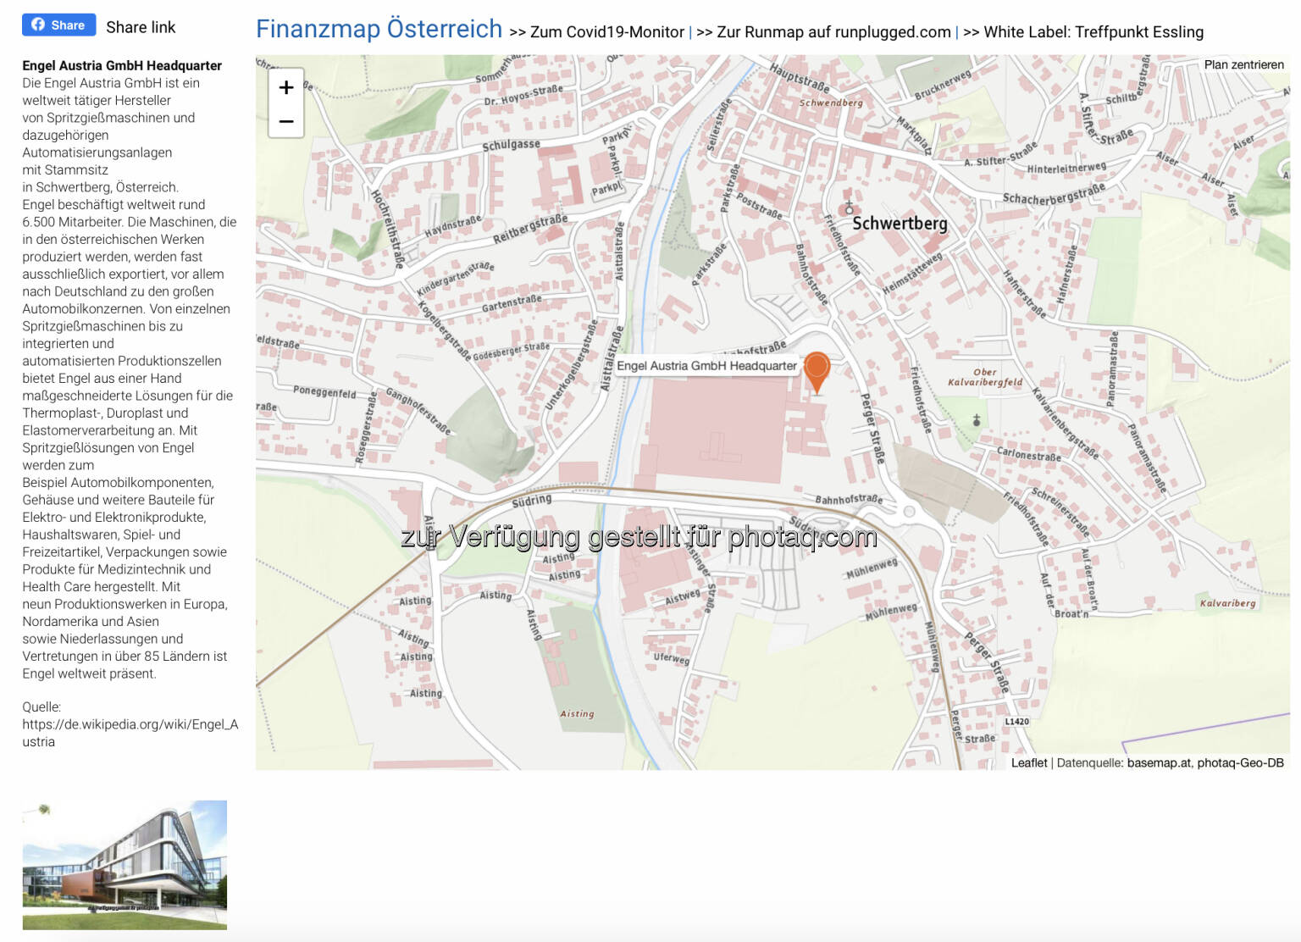Open the Finanzmap Österreich title link
Screen dimensions: 1301x942
tap(379, 29)
